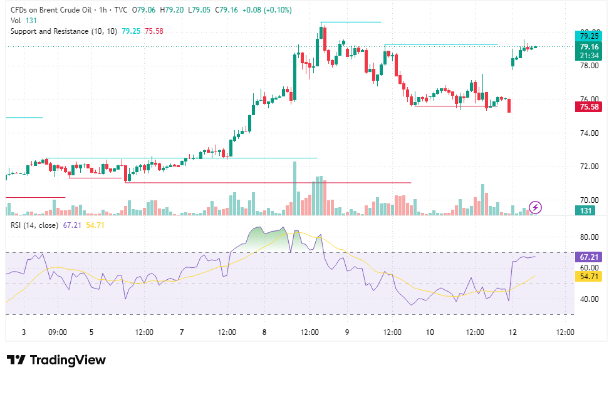Click date label 12 on time axis

[513, 332]
